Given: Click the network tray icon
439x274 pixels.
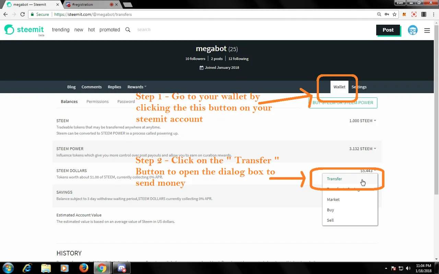Looking at the screenshot, I should 401,268.
